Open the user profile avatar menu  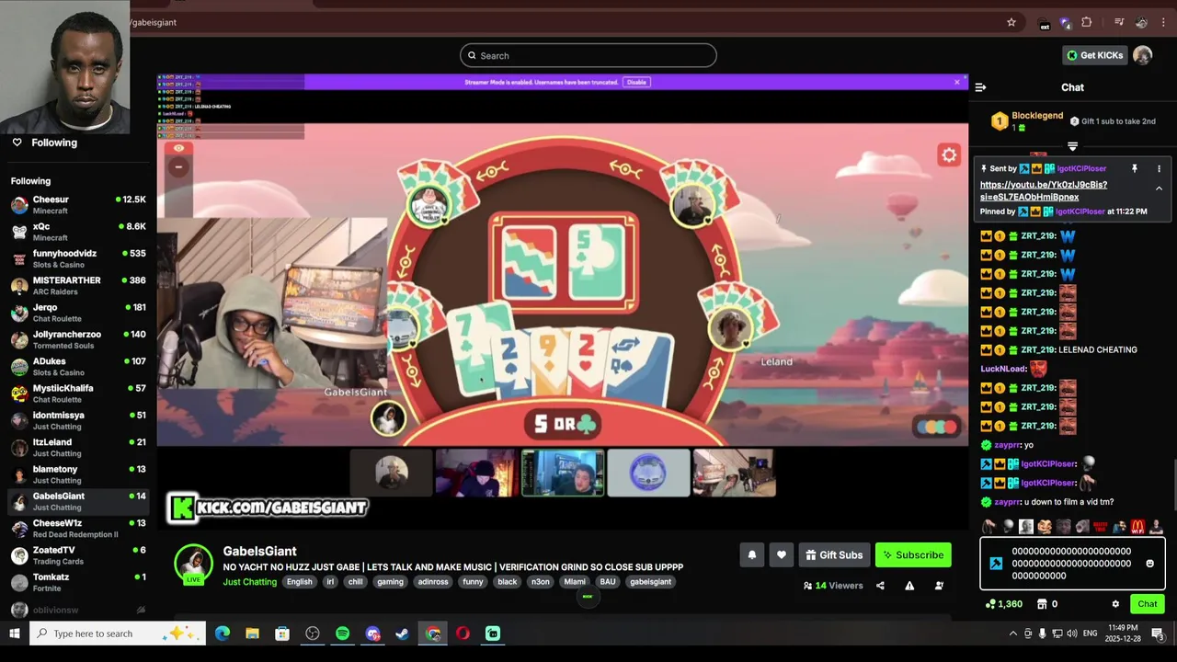coord(1142,55)
